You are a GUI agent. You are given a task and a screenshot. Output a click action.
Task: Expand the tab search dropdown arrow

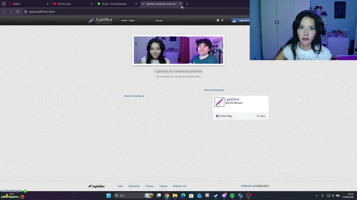click(x=4, y=4)
